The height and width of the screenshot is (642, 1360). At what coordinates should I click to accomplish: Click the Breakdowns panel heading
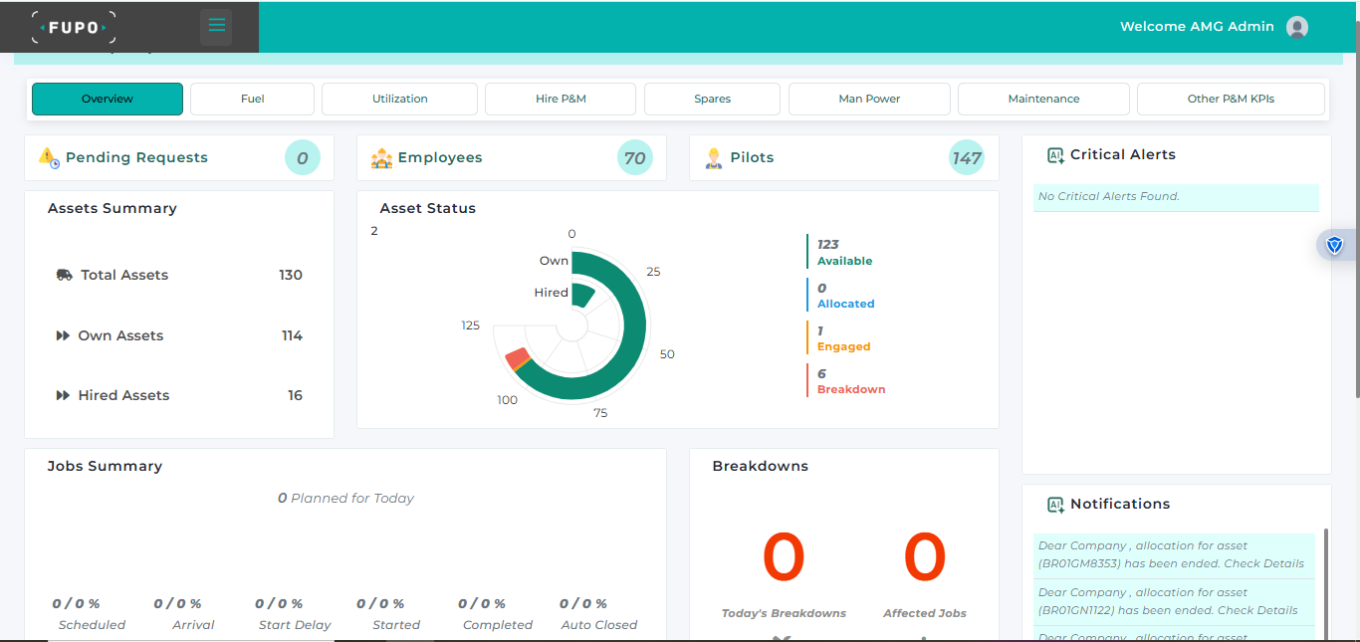click(x=760, y=466)
